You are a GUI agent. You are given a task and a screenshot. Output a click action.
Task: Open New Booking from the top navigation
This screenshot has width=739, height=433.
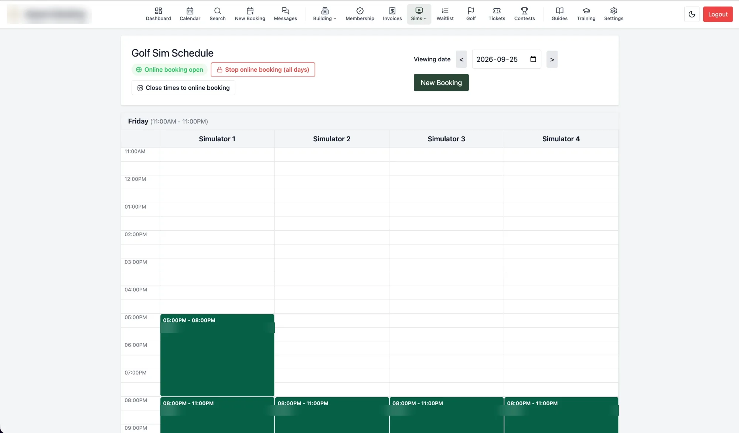pos(250,14)
